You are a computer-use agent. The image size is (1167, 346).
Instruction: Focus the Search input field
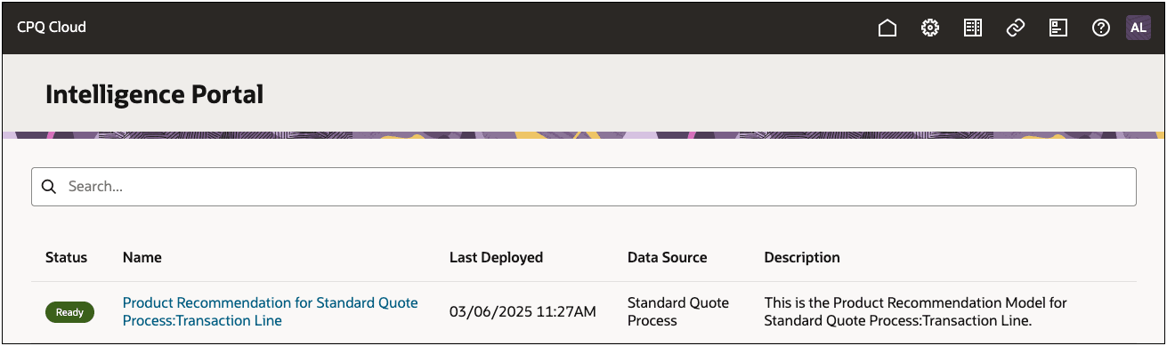point(584,187)
